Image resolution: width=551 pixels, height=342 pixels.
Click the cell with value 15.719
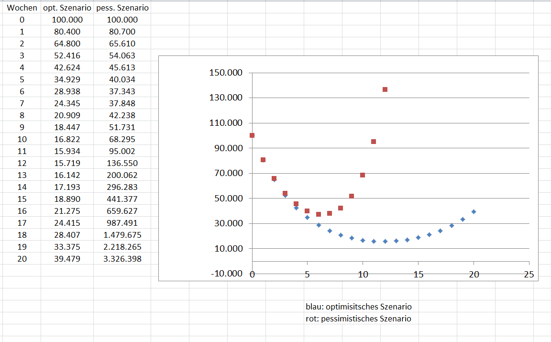pos(67,163)
